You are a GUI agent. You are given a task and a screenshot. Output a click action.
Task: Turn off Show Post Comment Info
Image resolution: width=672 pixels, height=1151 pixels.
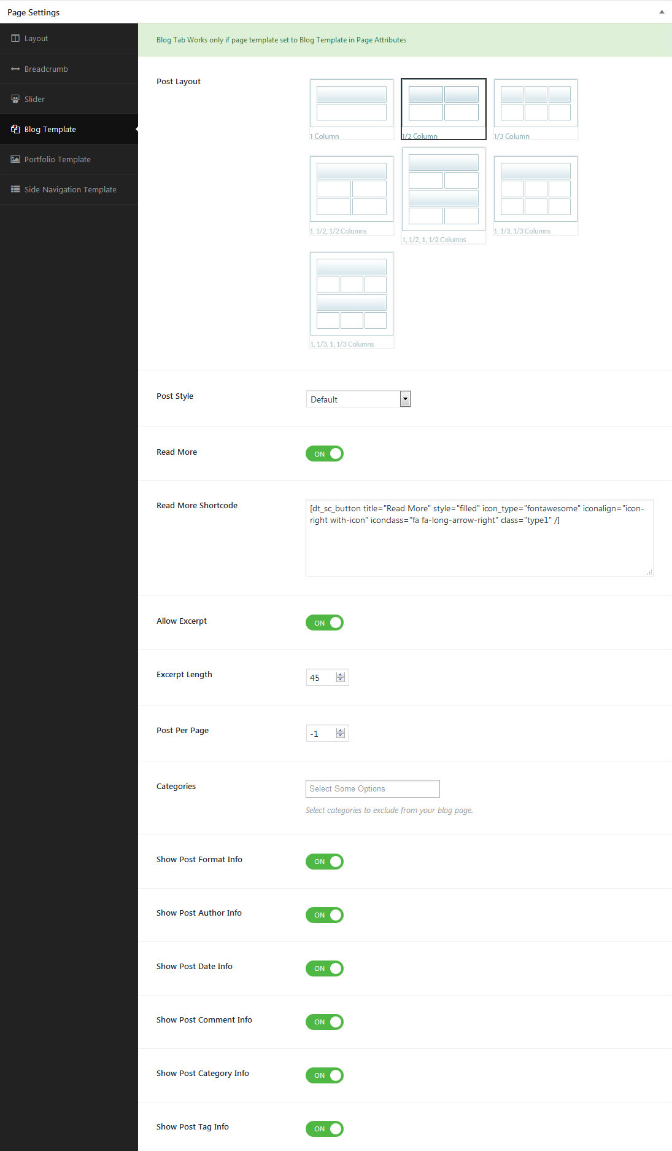(x=325, y=1021)
